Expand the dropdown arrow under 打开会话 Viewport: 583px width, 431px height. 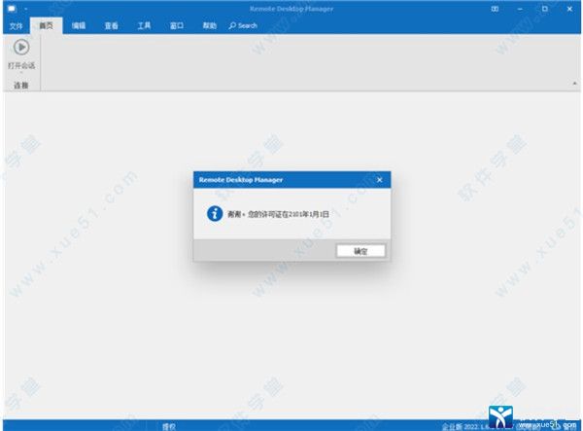click(x=19, y=73)
